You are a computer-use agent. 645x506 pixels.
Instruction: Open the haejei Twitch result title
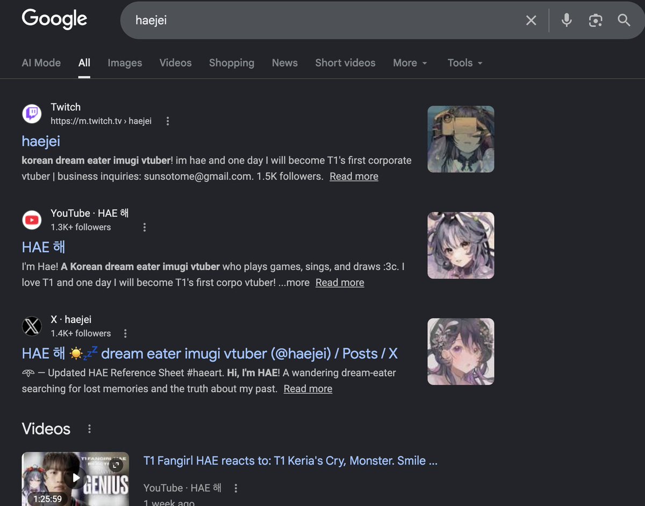pyautogui.click(x=41, y=141)
